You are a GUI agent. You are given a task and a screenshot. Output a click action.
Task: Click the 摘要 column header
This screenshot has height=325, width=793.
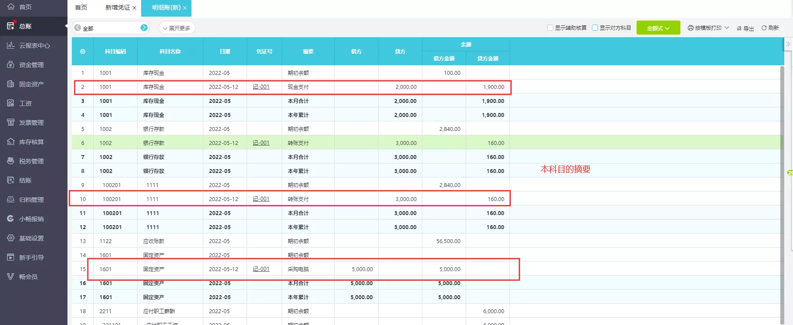(308, 52)
